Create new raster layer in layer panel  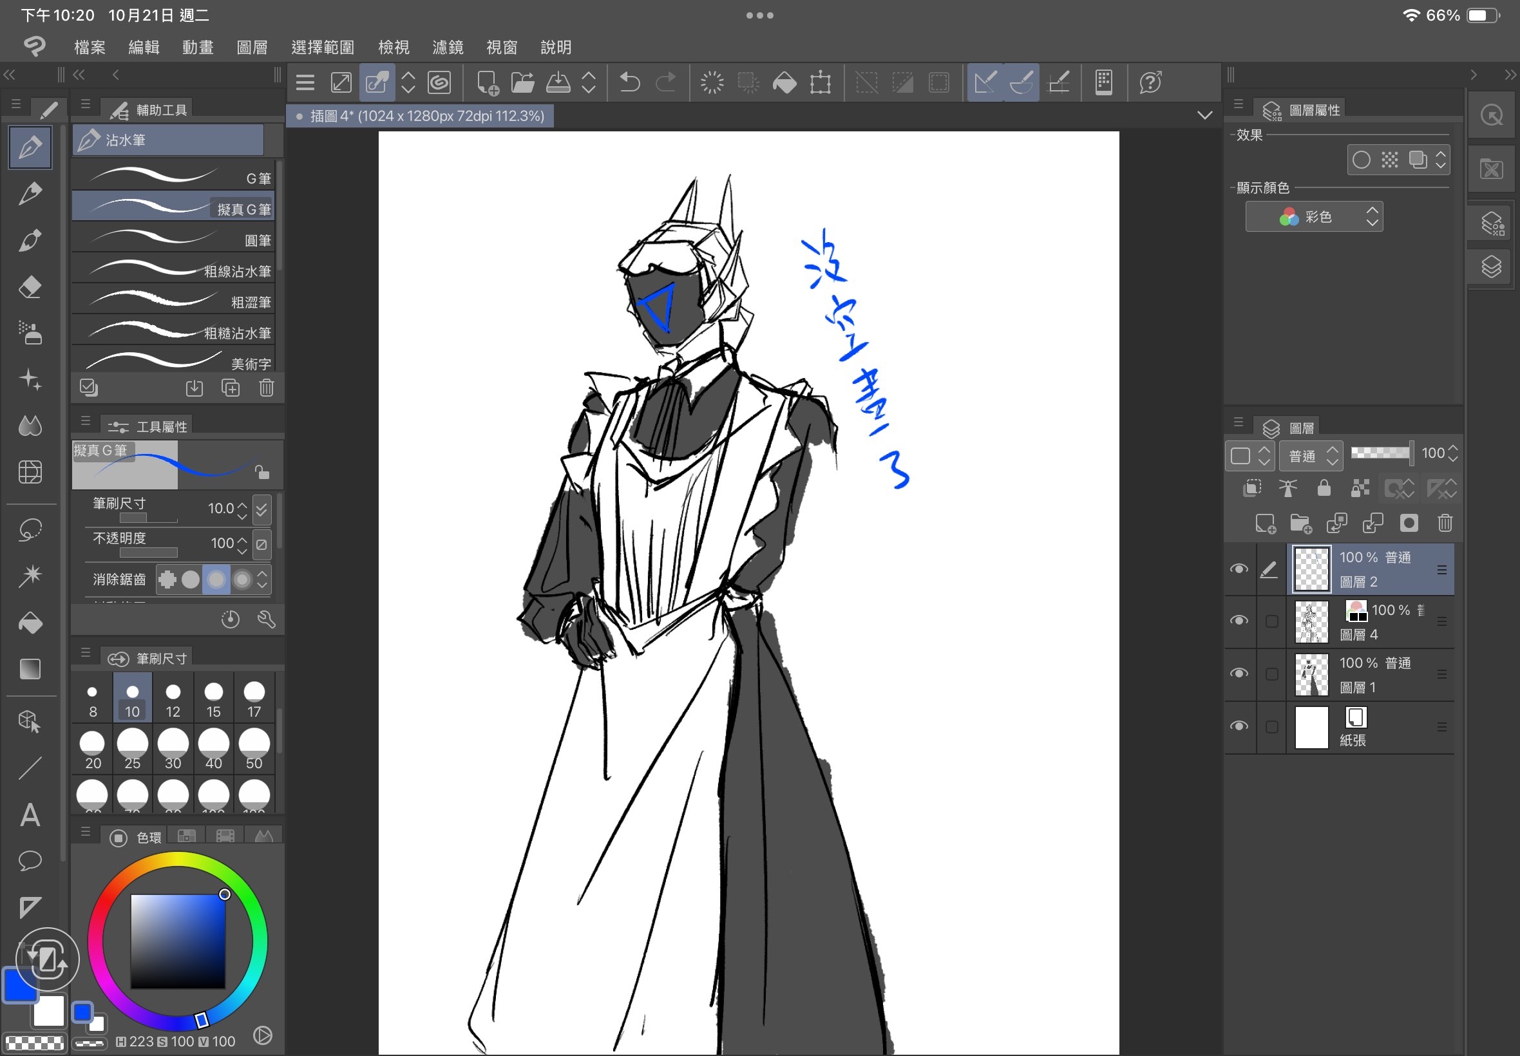coord(1264,523)
